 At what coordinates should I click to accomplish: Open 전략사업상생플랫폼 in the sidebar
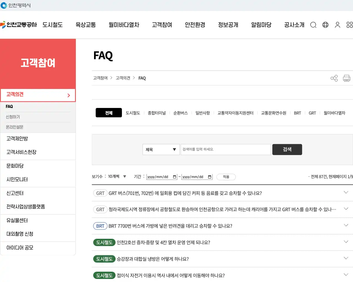(26, 207)
